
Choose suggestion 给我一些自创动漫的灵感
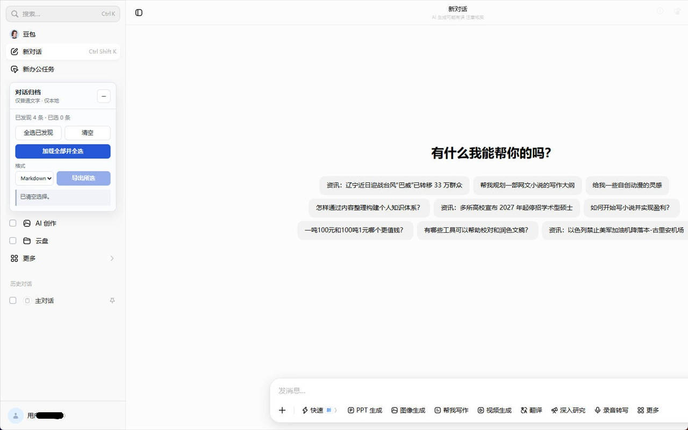tap(627, 185)
